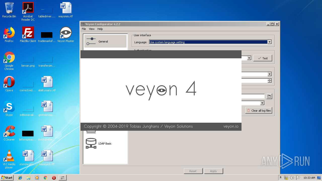Click the Test authentication button

tap(263, 58)
